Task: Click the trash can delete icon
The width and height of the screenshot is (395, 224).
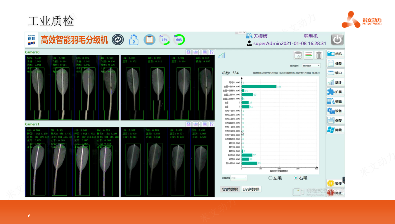Action: 319,55
